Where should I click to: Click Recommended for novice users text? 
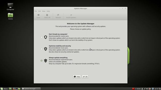pos(59,36)
